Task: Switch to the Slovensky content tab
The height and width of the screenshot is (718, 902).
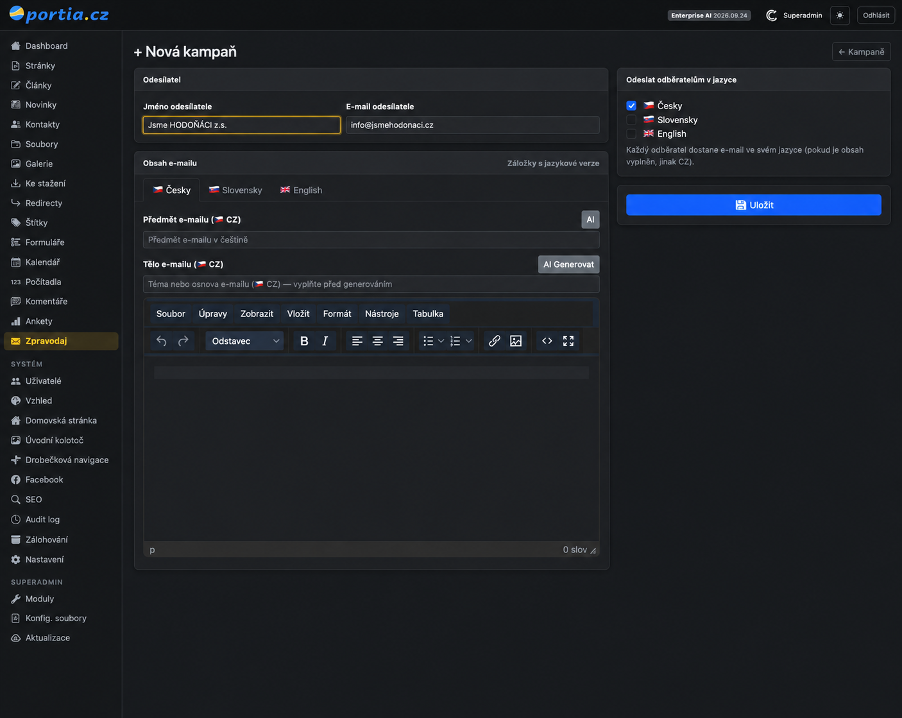Action: click(235, 191)
